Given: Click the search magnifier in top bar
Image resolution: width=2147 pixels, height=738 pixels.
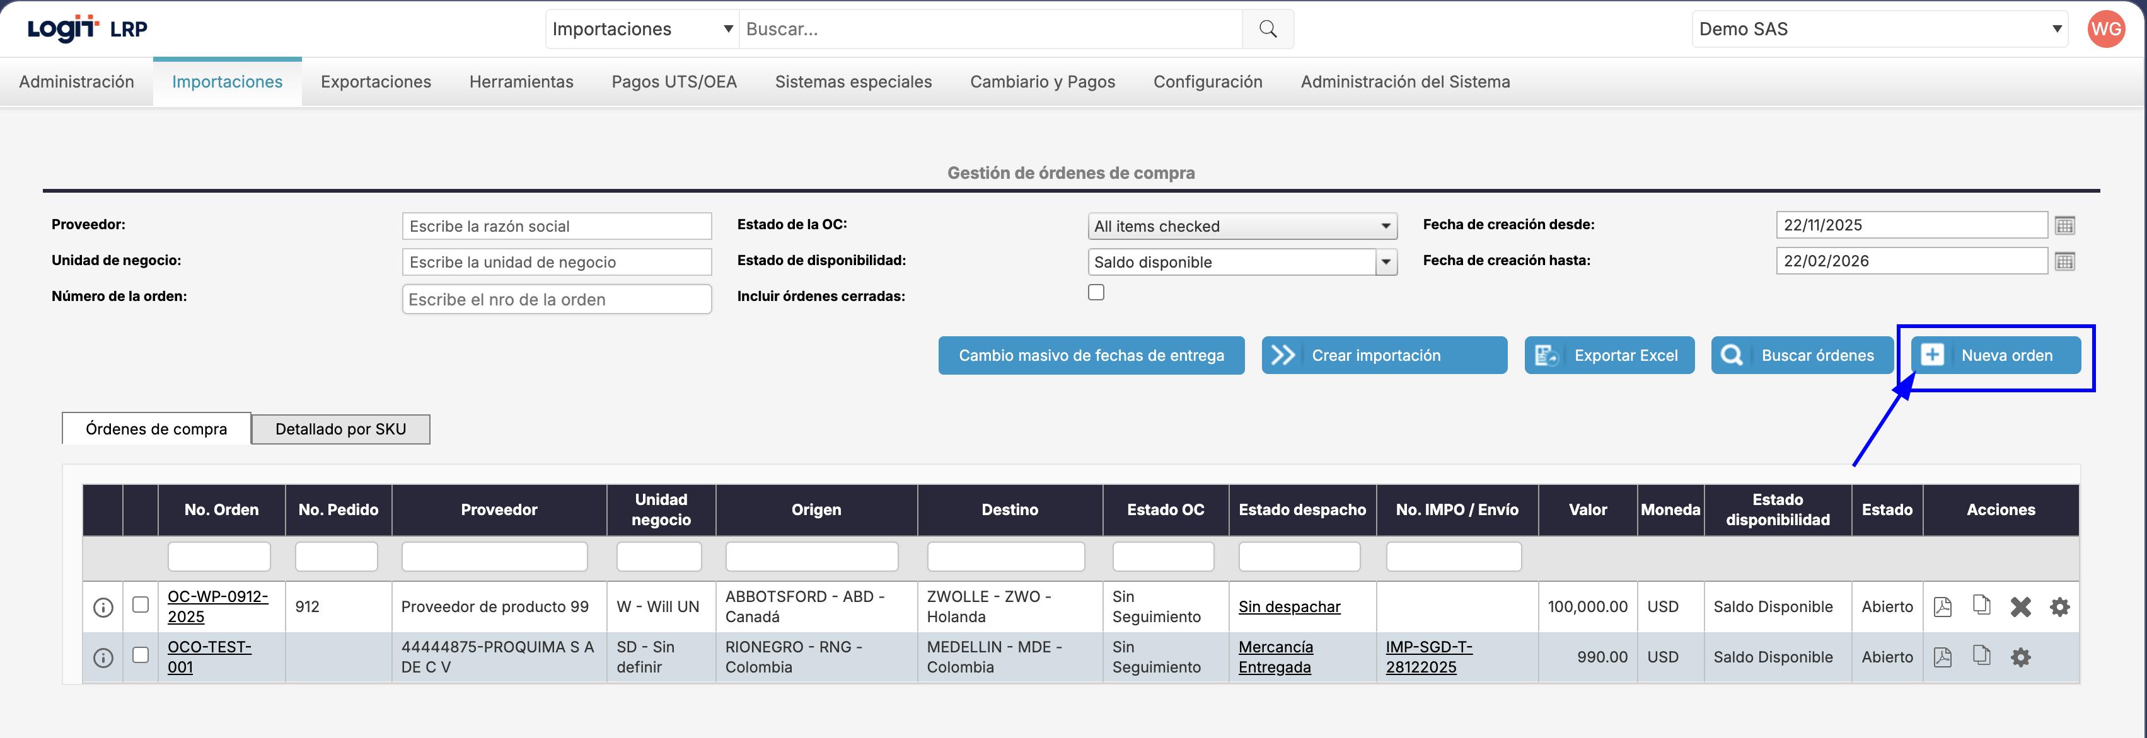Looking at the screenshot, I should [x=1268, y=29].
